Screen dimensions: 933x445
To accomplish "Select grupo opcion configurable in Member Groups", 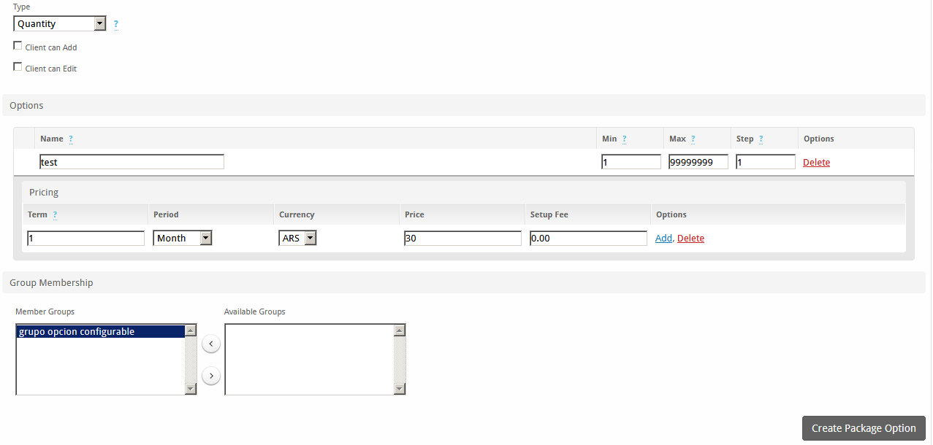I will (x=100, y=332).
